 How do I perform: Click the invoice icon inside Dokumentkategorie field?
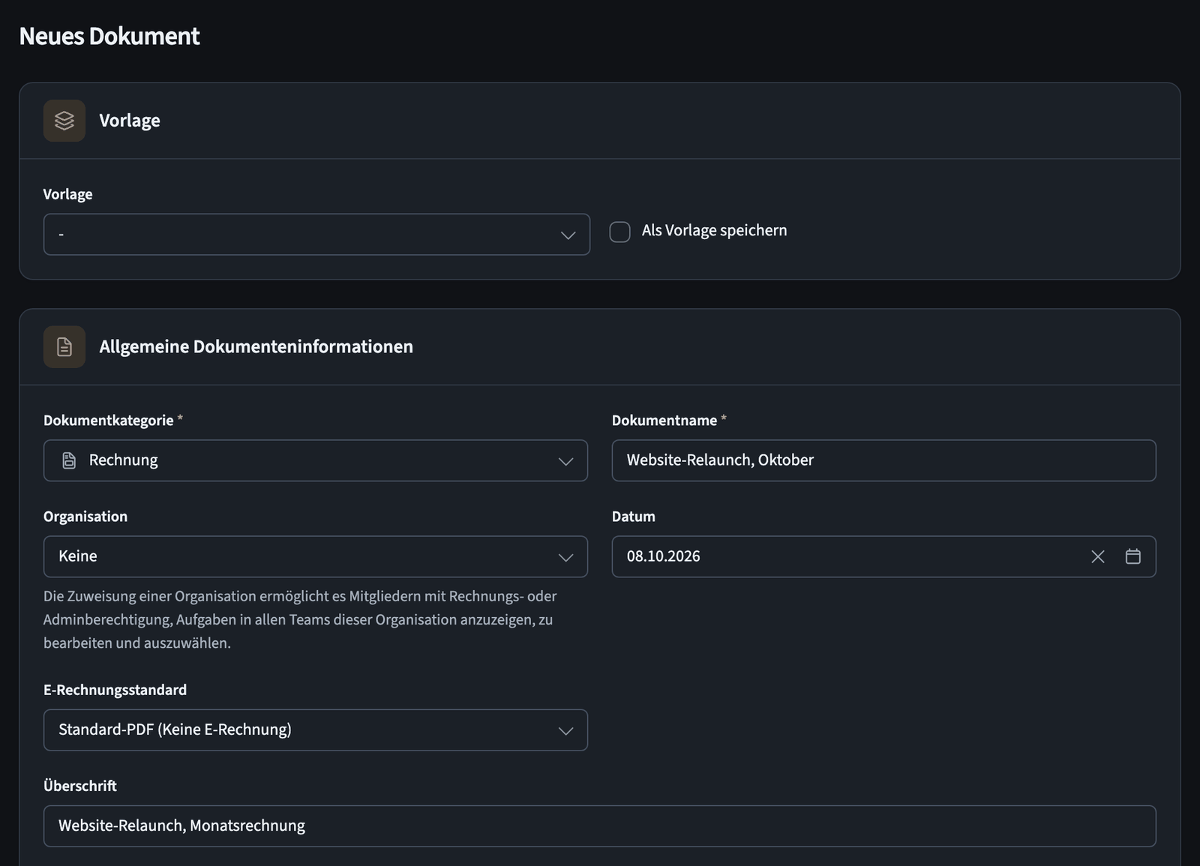[x=69, y=460]
